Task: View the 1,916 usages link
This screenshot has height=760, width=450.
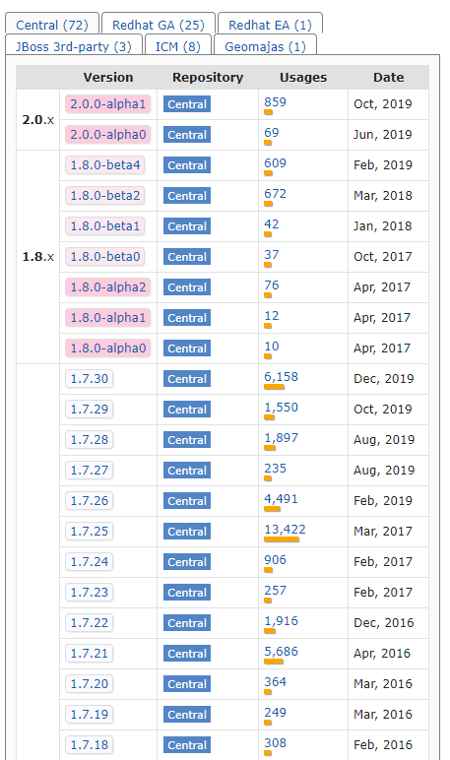Action: [281, 621]
